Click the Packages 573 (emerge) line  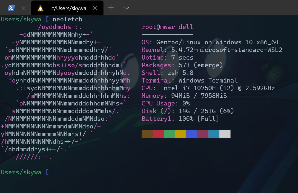pyautogui.click(x=182, y=65)
